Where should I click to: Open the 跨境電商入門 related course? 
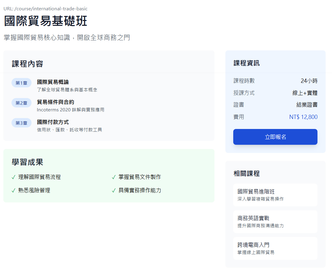coord(275,248)
